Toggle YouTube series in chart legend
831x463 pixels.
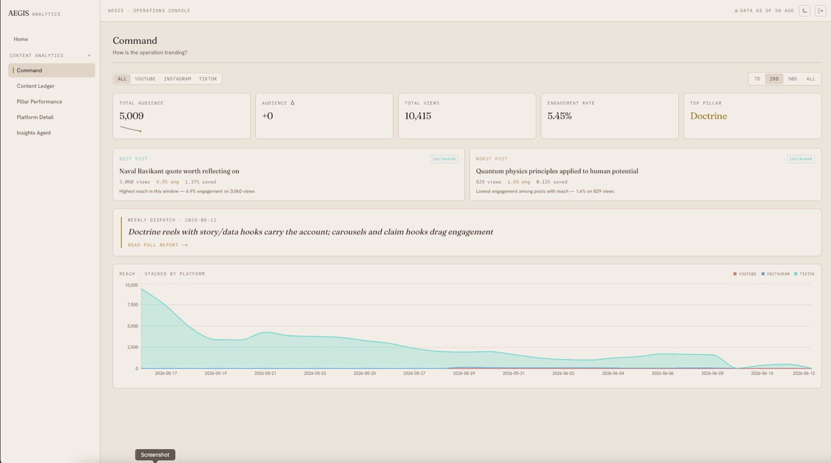click(745, 274)
